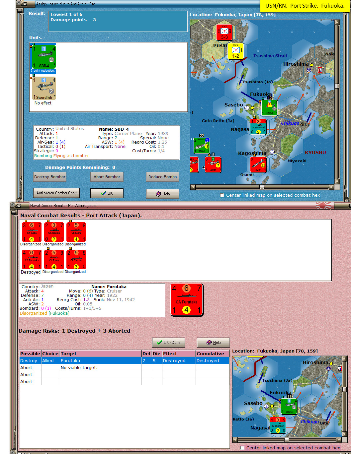This screenshot has height=454, width=351.
Task: Click the lower map's horizontal scrollbar thumb
Action: [x=287, y=440]
